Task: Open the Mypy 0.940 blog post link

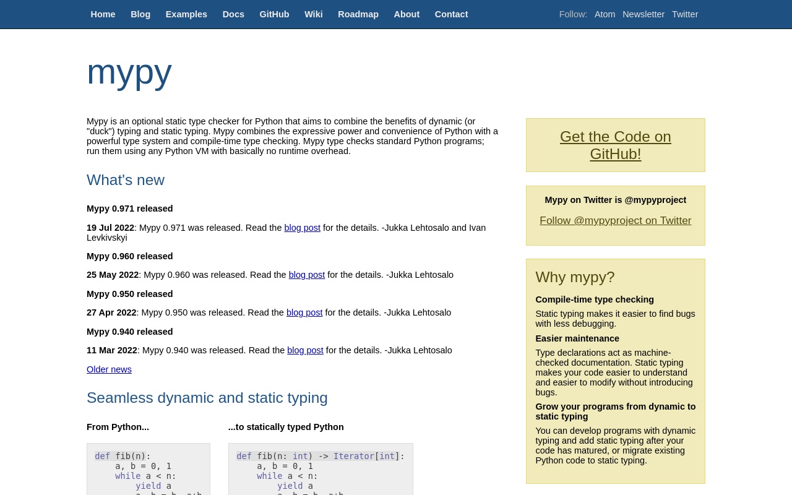Action: point(305,350)
